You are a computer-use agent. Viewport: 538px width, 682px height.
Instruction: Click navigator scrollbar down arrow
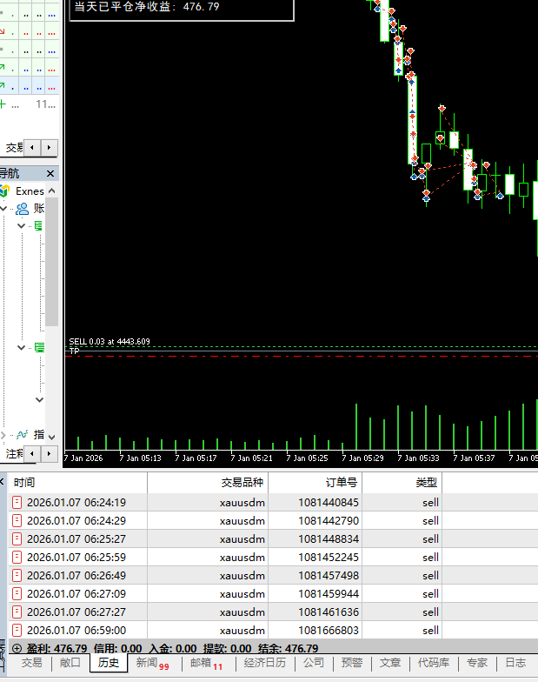pyautogui.click(x=52, y=437)
